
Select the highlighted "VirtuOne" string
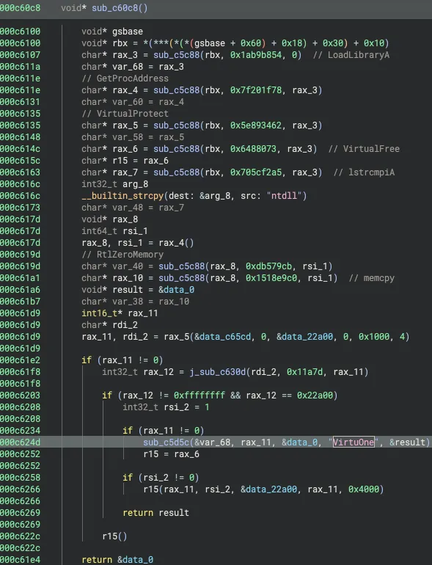354,442
